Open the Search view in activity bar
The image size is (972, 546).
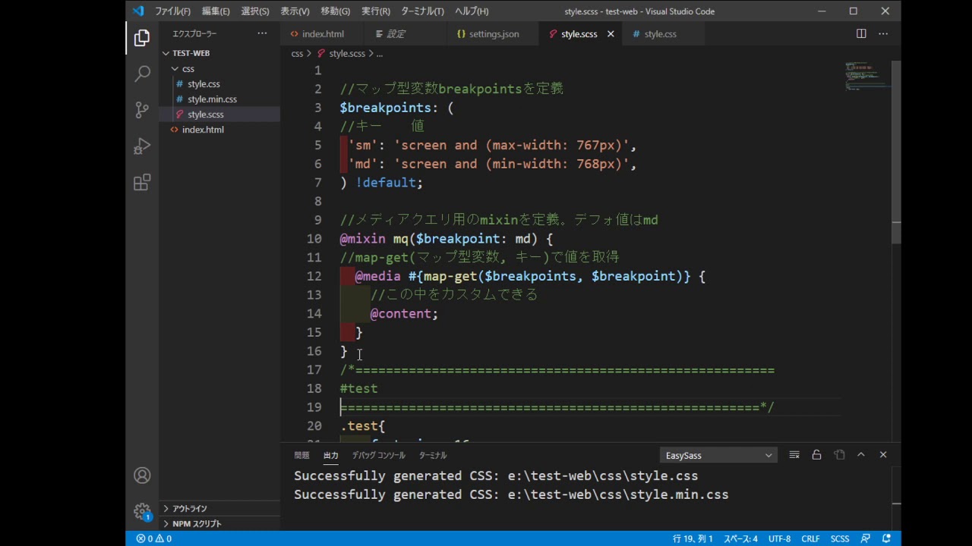point(142,74)
